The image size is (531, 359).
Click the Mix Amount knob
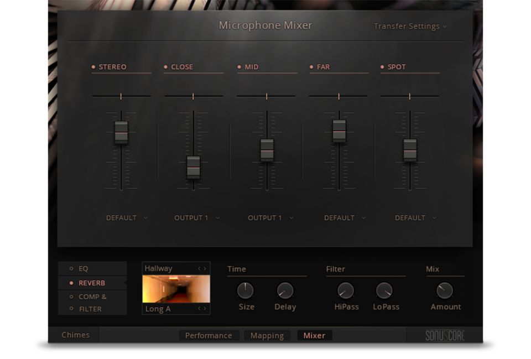pyautogui.click(x=445, y=290)
